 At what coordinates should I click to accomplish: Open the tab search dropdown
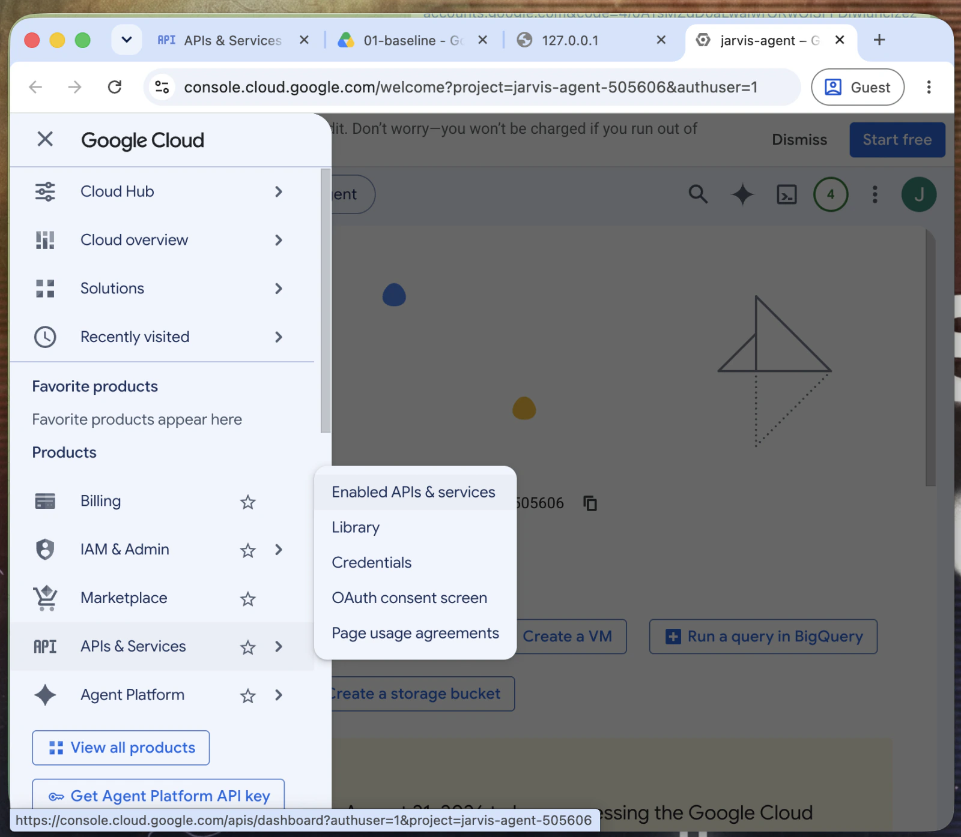[x=127, y=40]
